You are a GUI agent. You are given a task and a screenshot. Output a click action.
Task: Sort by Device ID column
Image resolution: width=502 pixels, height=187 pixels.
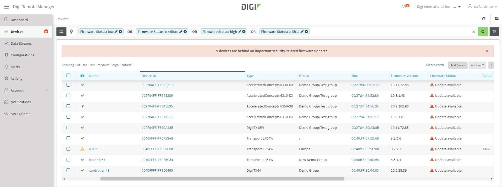149,76
